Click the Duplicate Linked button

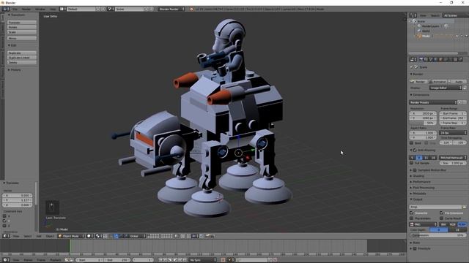(x=22, y=58)
